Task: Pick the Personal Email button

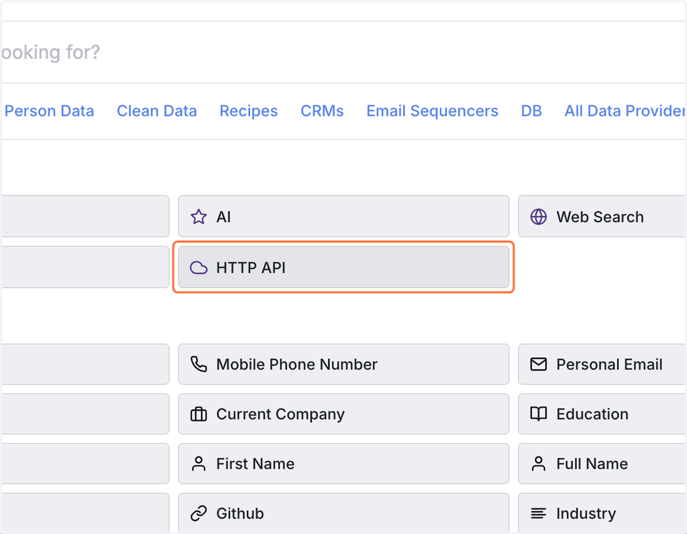Action: 602,364
